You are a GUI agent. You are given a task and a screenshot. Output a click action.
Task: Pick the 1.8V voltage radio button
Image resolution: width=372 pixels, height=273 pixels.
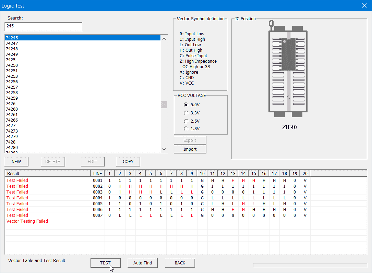coord(186,129)
